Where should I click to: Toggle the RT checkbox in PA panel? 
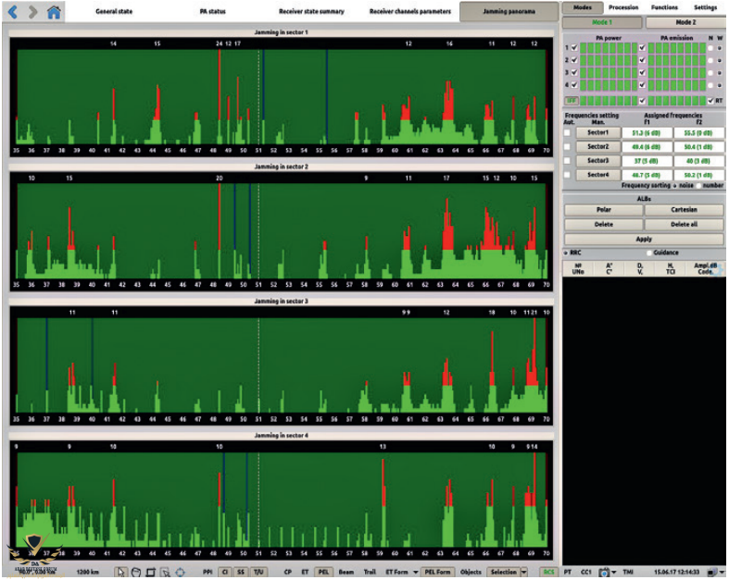[710, 100]
